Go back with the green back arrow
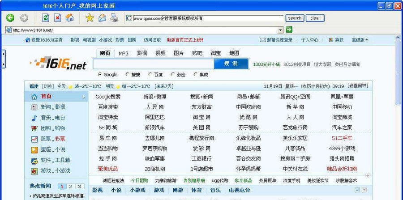The width and height of the screenshot is (403, 200). (10, 18)
